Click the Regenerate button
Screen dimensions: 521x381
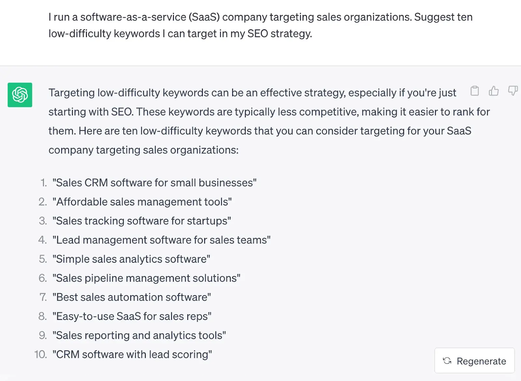[x=474, y=361]
